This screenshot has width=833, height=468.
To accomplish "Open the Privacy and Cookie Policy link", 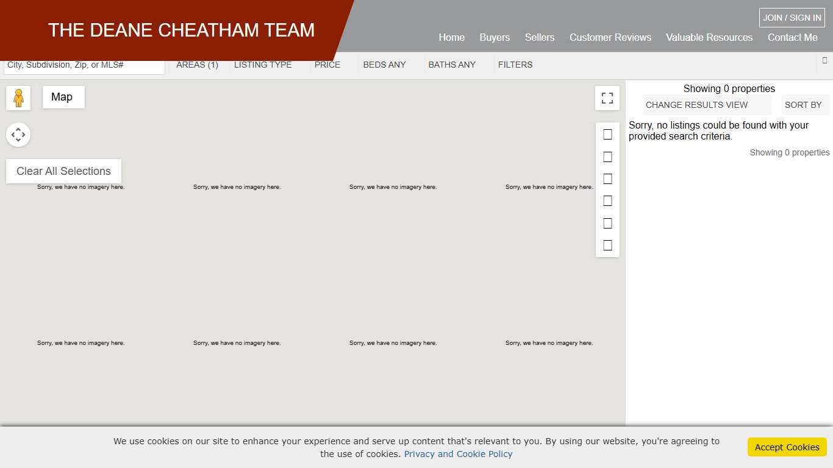I will point(458,454).
